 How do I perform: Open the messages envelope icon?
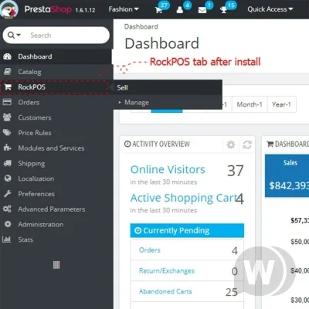pos(202,10)
